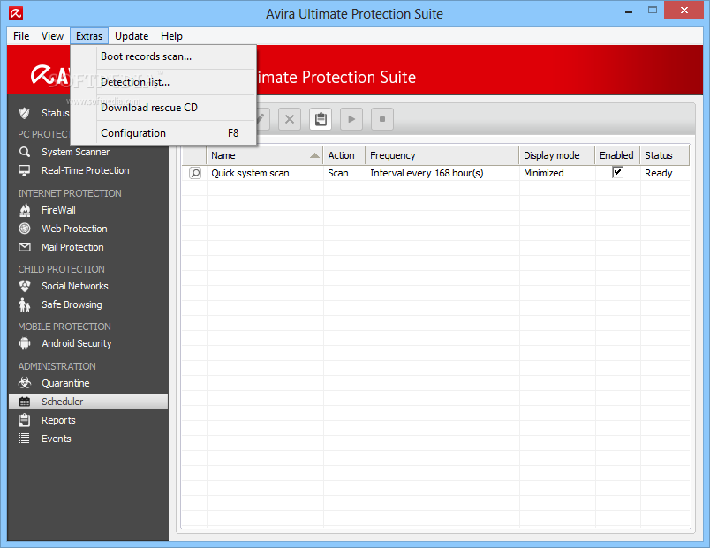Close the Avira window

coord(684,10)
